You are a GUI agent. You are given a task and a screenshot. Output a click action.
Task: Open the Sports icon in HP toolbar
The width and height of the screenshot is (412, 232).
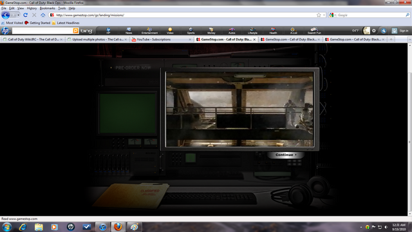pos(191,31)
